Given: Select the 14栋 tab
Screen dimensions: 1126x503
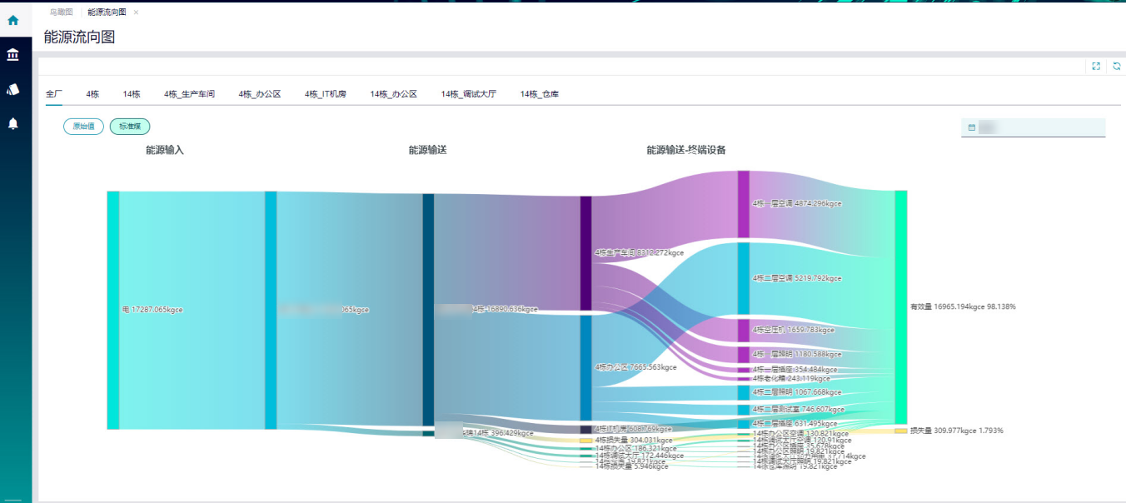Looking at the screenshot, I should [132, 94].
